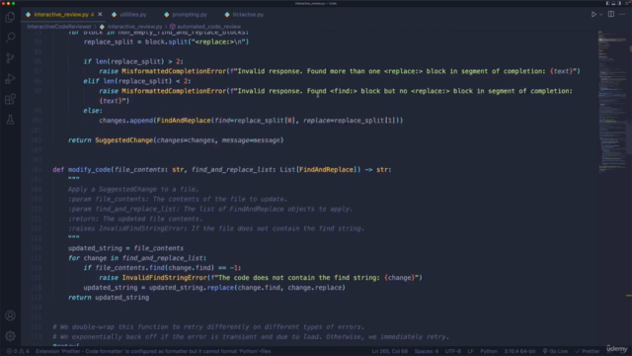This screenshot has width=632, height=356.
Task: Switch to the prompting.py tab
Action: [x=189, y=15]
